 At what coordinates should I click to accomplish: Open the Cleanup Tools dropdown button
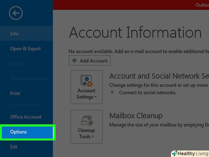(86, 127)
